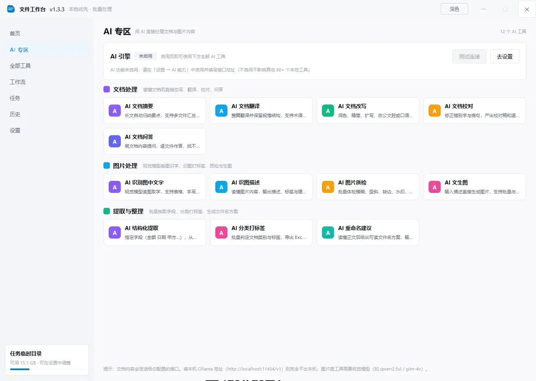Click the AI 文档翻译 card icon
536x381 pixels.
(221, 111)
